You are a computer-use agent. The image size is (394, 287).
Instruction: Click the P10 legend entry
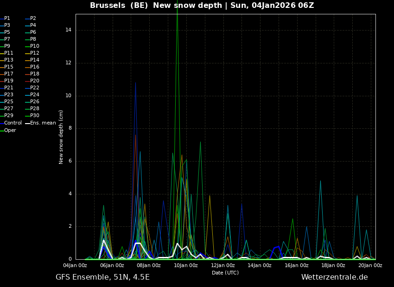(x=32, y=46)
